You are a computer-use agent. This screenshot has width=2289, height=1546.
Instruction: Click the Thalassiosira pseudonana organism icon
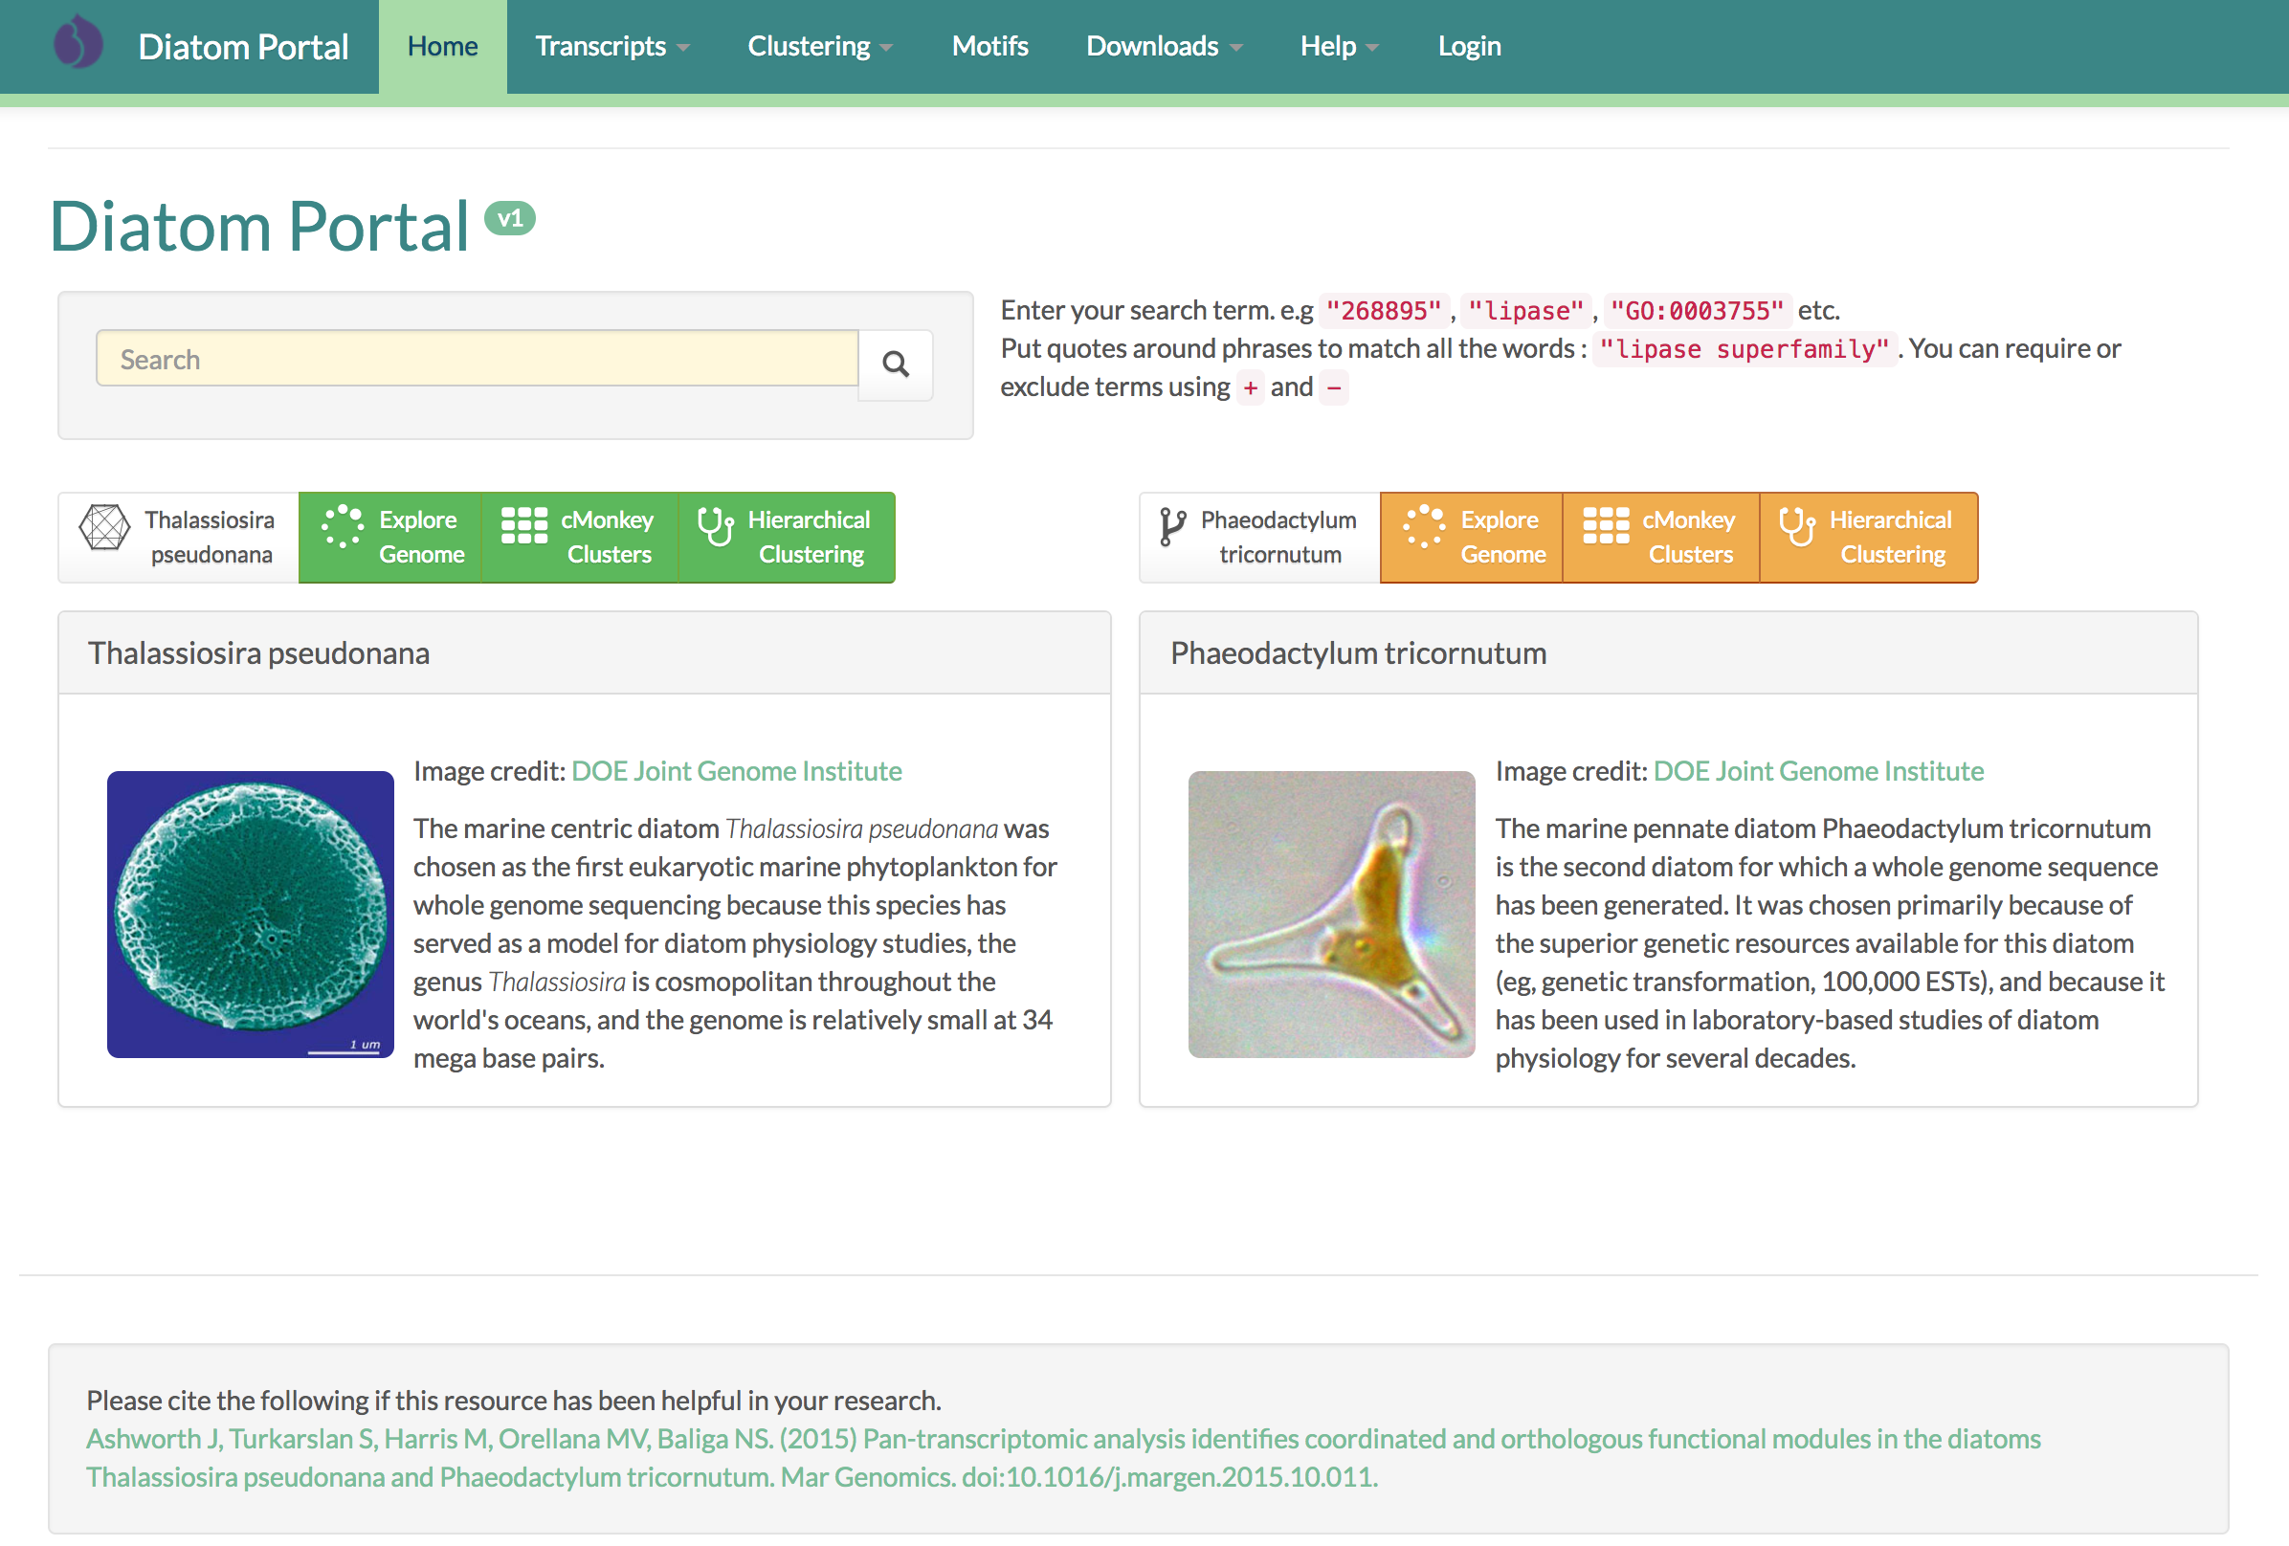(104, 527)
